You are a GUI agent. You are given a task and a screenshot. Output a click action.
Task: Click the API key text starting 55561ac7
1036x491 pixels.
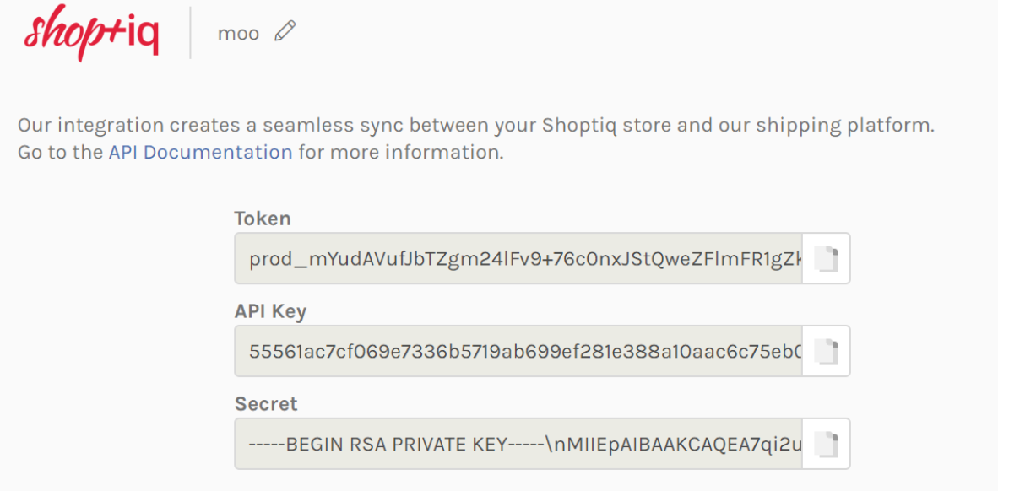click(x=525, y=352)
